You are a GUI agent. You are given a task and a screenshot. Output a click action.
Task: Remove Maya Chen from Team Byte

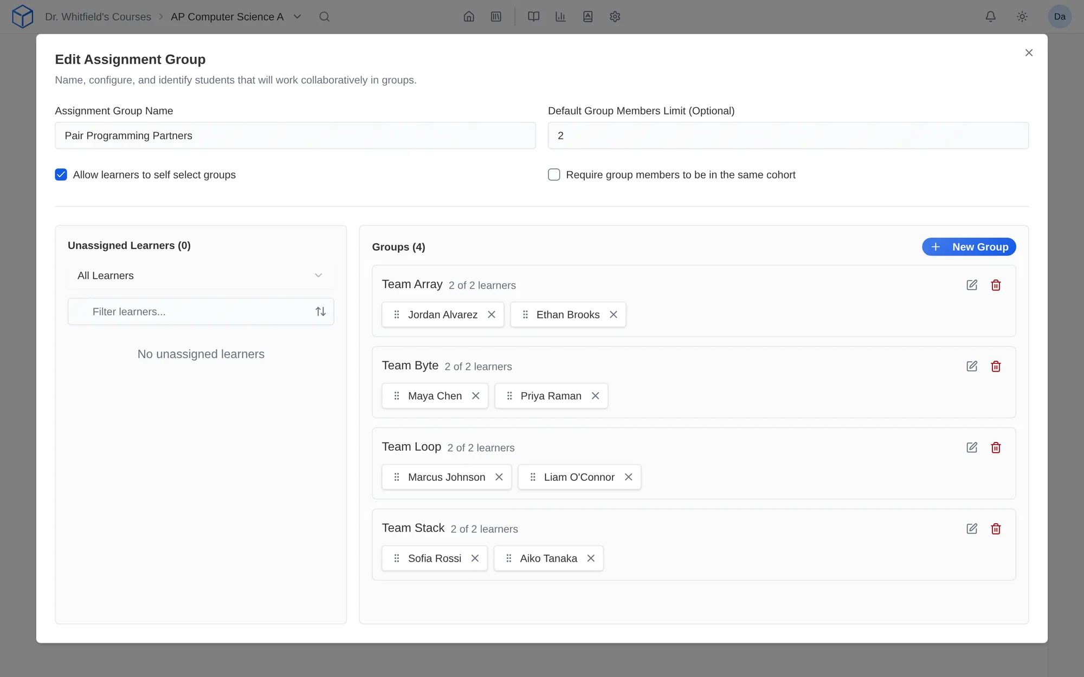coord(476,396)
